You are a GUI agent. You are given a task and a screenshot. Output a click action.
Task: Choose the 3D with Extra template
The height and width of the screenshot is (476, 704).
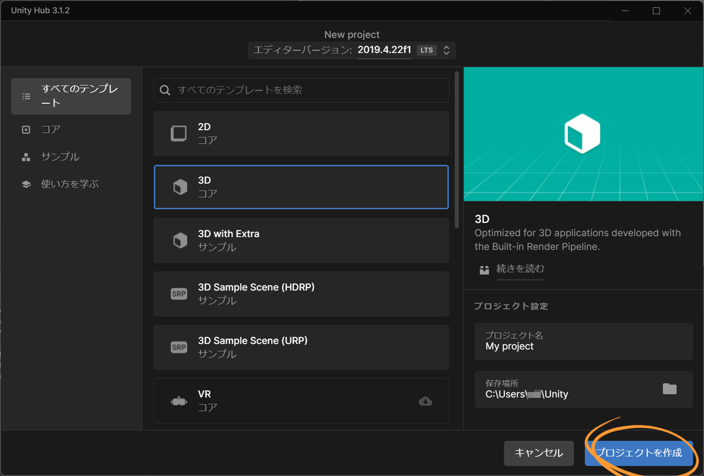coord(301,240)
